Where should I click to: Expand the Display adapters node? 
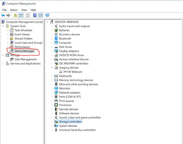[x=52, y=51]
